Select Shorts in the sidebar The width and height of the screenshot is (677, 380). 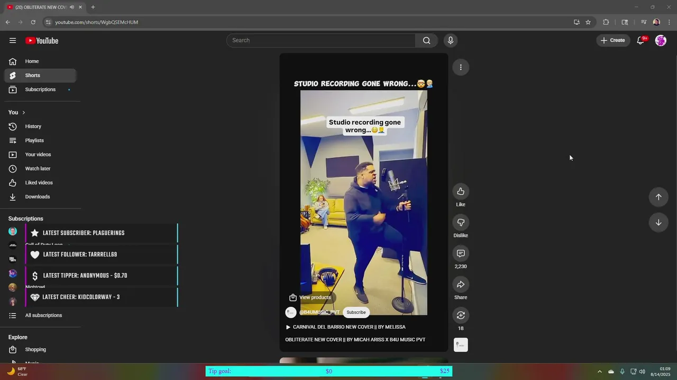(40, 75)
